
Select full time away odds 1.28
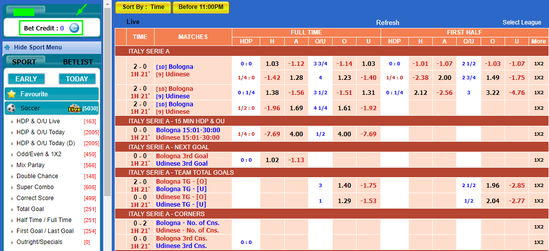tap(296, 77)
